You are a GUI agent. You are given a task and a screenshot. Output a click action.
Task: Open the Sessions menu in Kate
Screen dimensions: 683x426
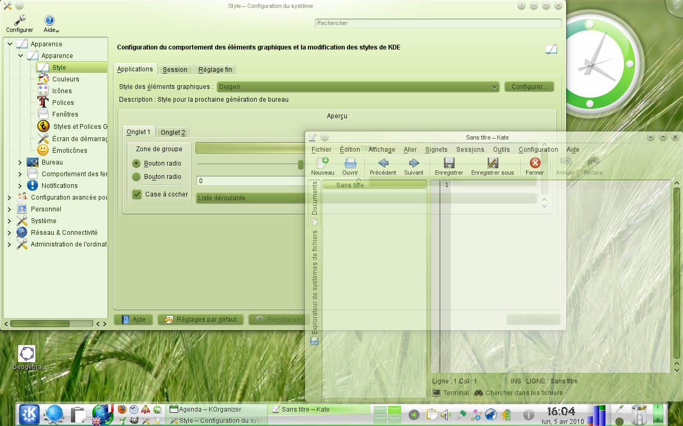coord(470,150)
